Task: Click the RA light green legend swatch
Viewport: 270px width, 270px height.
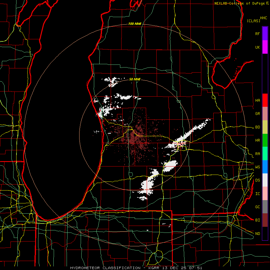Action: point(265,154)
